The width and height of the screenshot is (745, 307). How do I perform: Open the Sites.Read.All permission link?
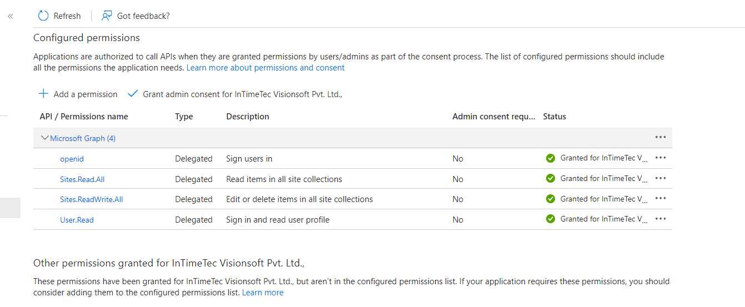pos(82,179)
